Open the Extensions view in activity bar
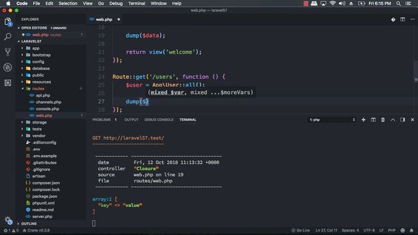418x235 pixels. 8,83
